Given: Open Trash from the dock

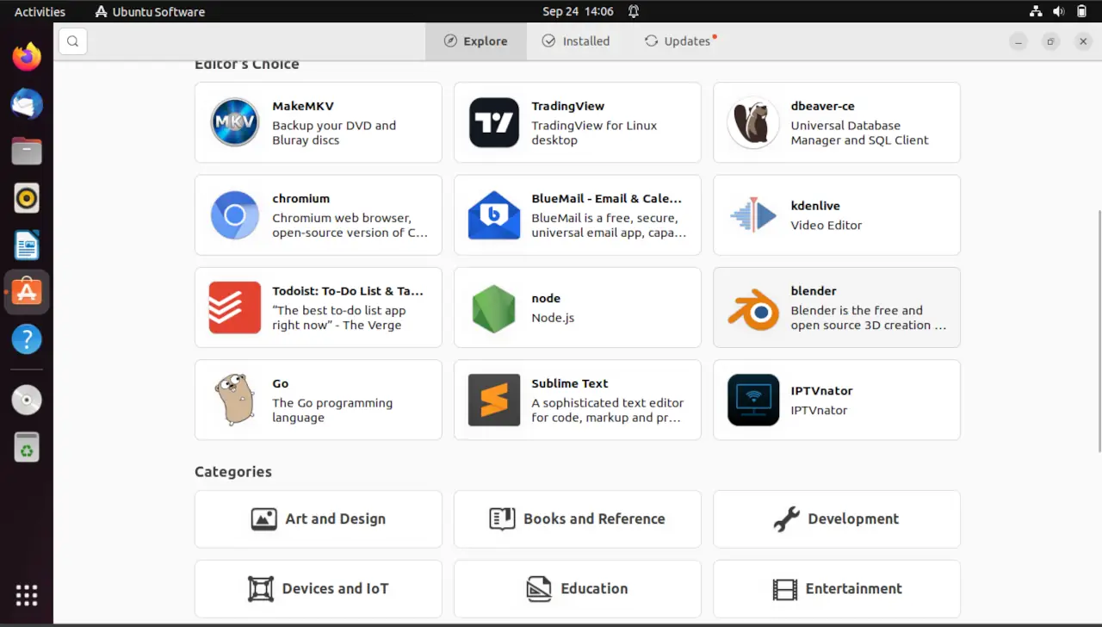Looking at the screenshot, I should pos(27,447).
